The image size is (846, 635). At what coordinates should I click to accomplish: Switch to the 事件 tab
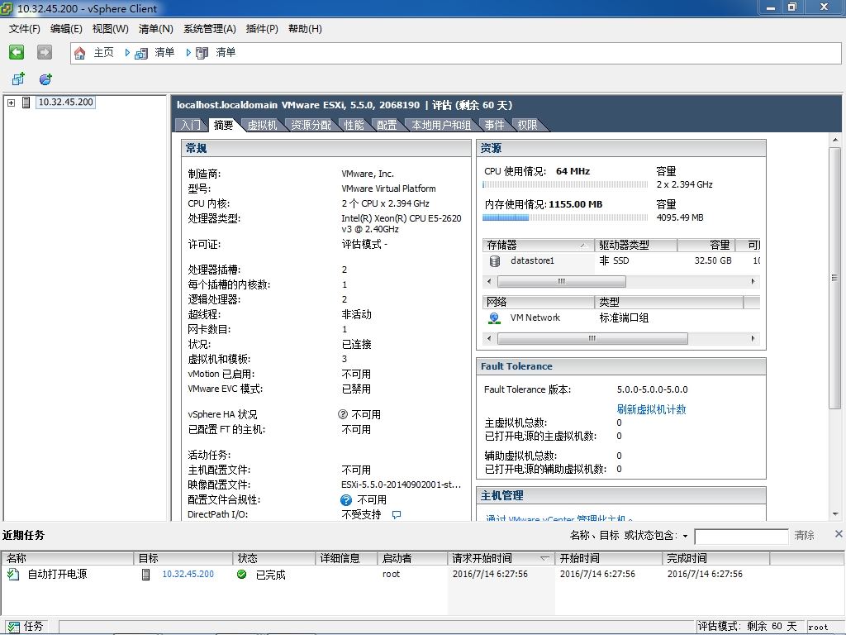click(x=494, y=126)
